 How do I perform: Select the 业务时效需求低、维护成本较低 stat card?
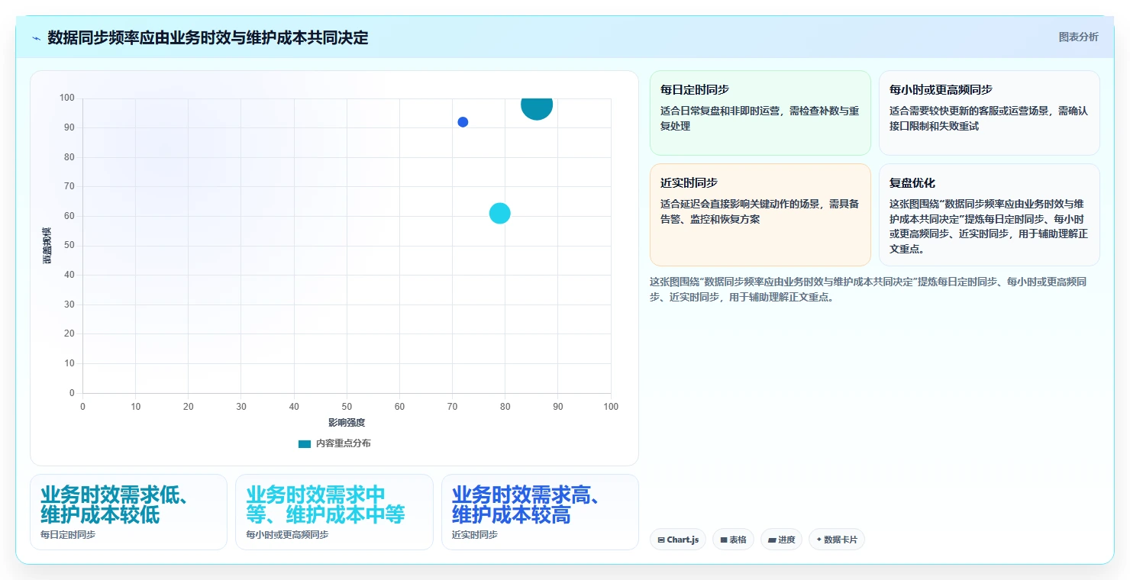click(128, 512)
